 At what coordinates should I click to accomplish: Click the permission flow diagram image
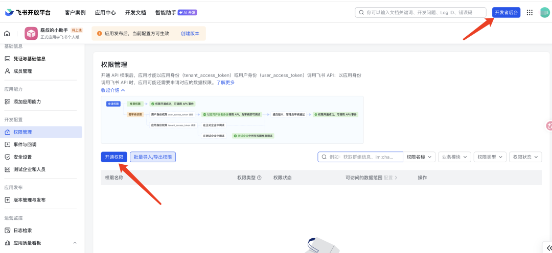tap(233, 120)
